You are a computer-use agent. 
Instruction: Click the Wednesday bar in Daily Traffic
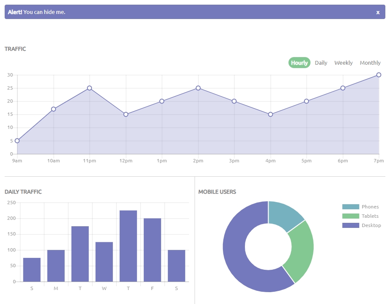point(104,262)
